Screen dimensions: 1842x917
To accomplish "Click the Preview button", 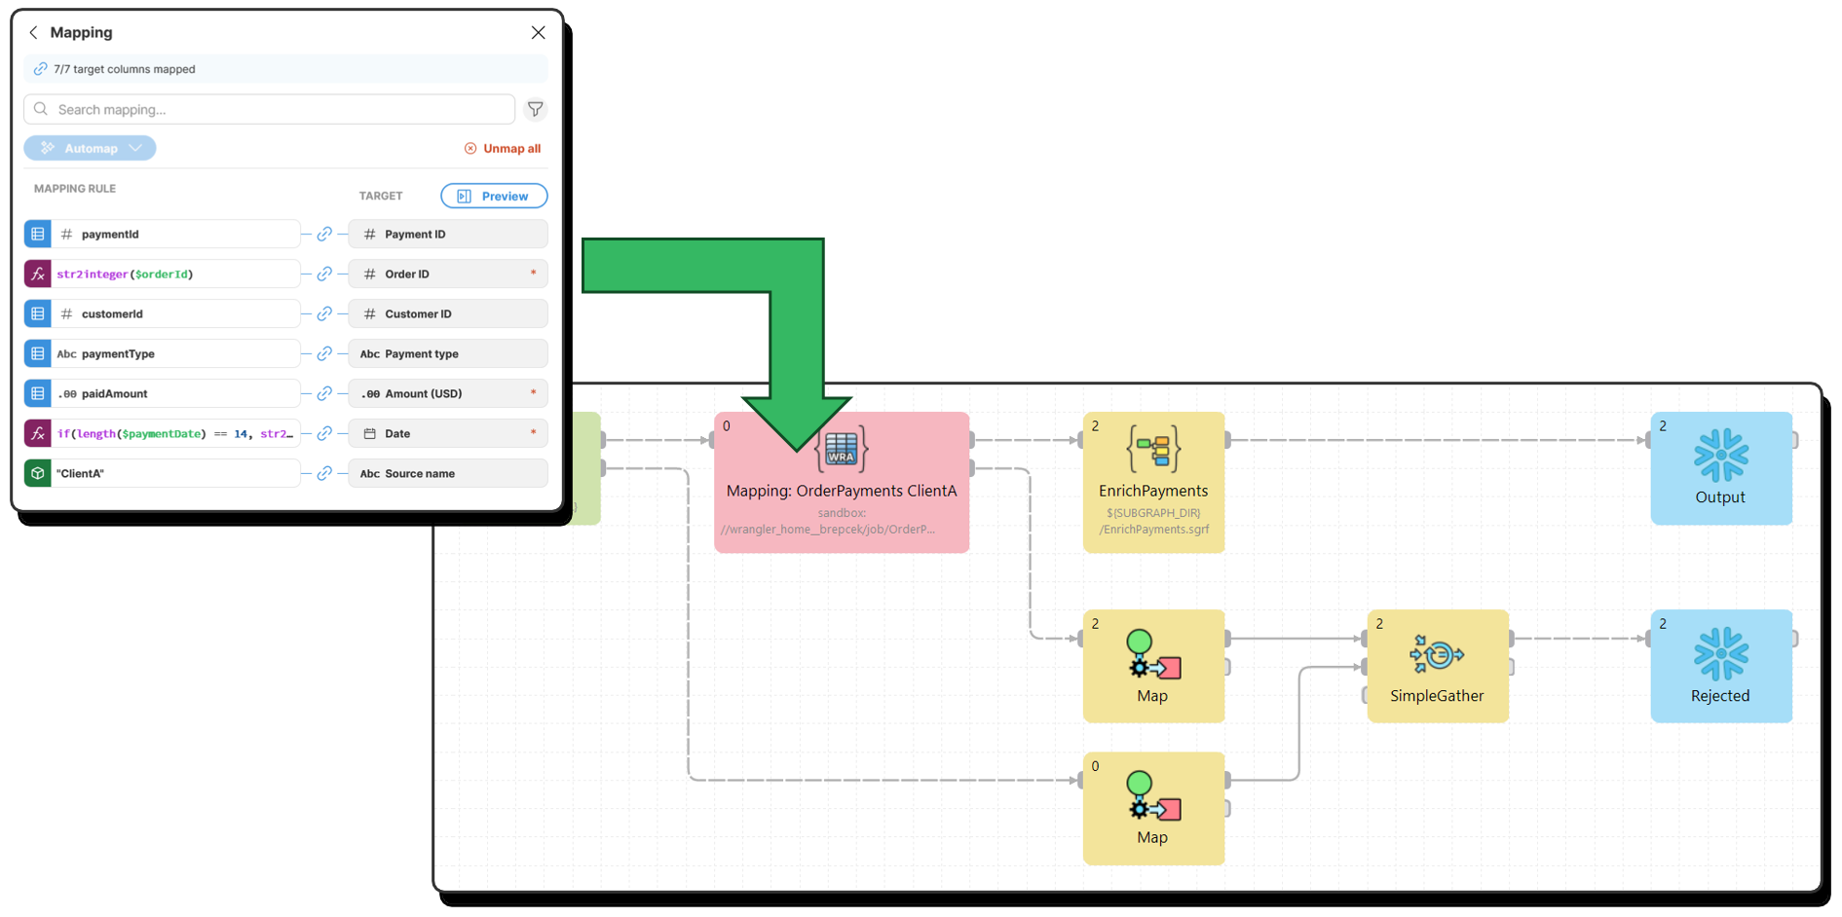I will click(494, 196).
